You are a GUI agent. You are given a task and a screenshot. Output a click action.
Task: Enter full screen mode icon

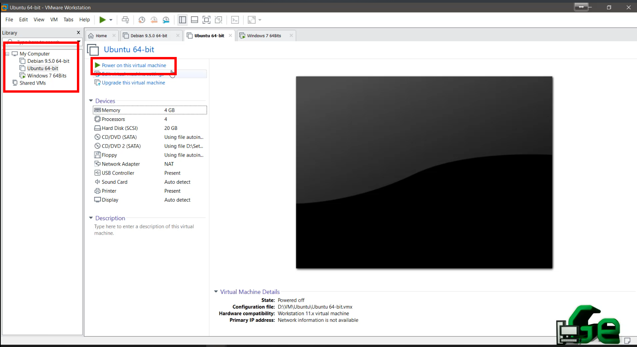pos(207,20)
